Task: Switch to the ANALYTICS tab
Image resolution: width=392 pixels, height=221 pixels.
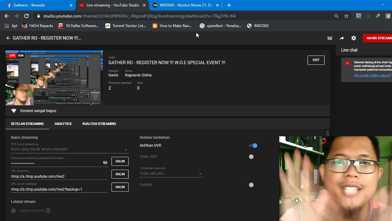Action: click(x=63, y=124)
